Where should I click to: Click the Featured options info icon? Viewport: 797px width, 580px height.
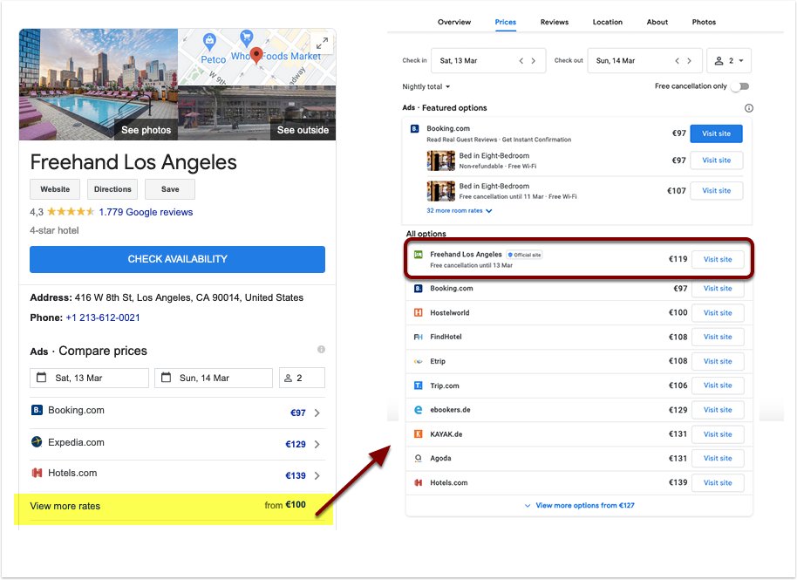point(749,108)
